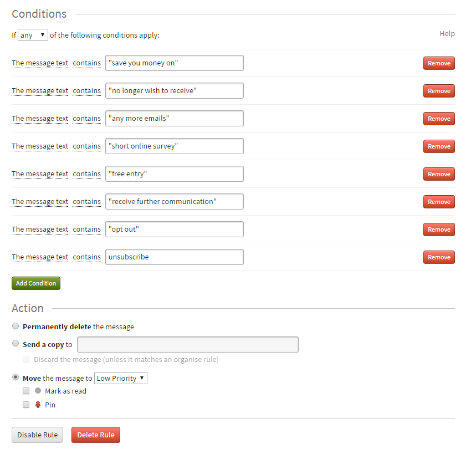Open the Help link
Image resolution: width=466 pixels, height=449 pixels.
[x=447, y=34]
